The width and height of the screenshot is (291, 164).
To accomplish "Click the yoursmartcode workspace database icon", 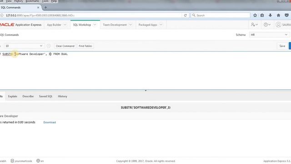I will tap(12, 161).
